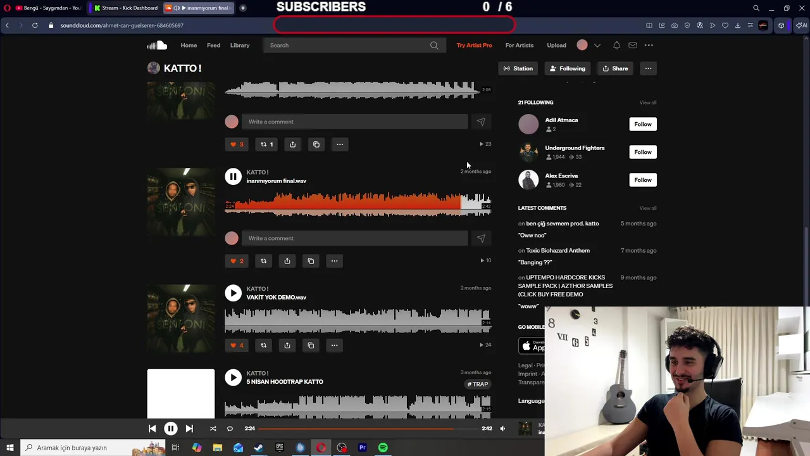Repost the inanmıyorum final.wav track
810x456 pixels.
[x=264, y=261]
